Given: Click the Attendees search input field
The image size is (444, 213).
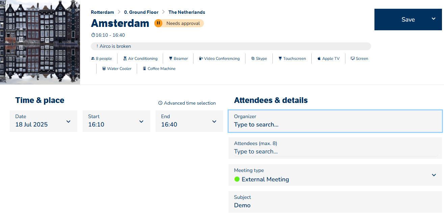Looking at the screenshot, I should click(x=335, y=151).
